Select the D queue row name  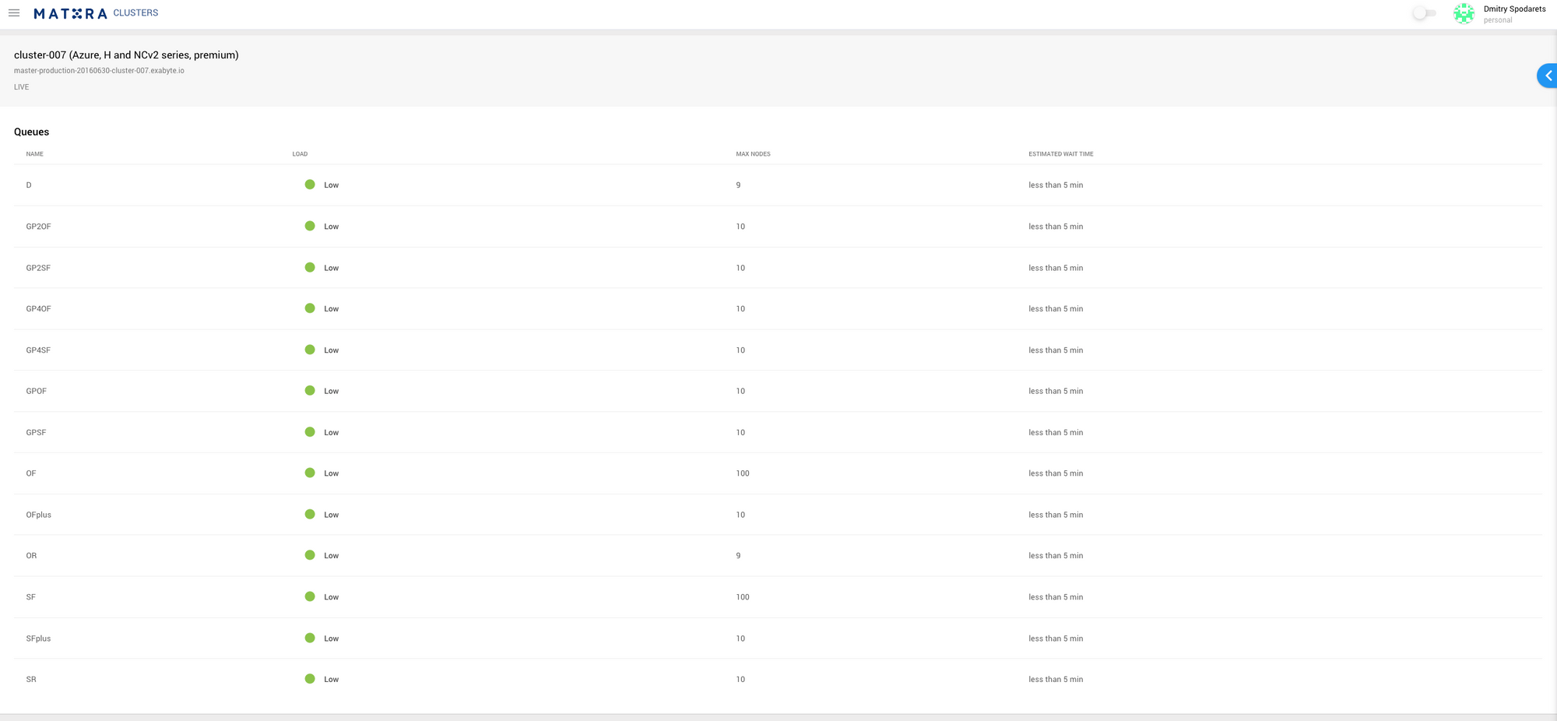(29, 185)
